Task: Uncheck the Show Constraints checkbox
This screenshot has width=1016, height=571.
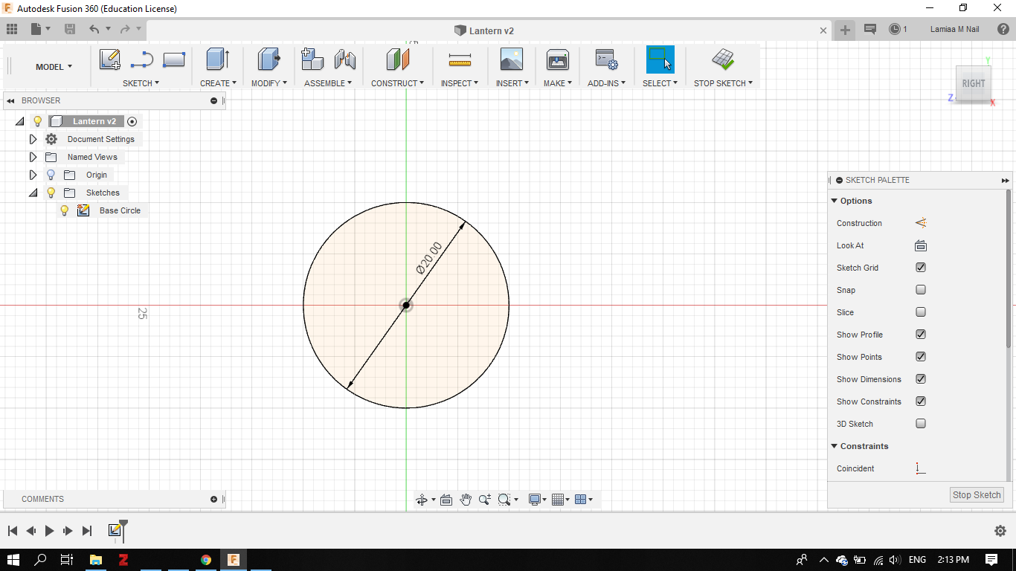Action: click(921, 401)
